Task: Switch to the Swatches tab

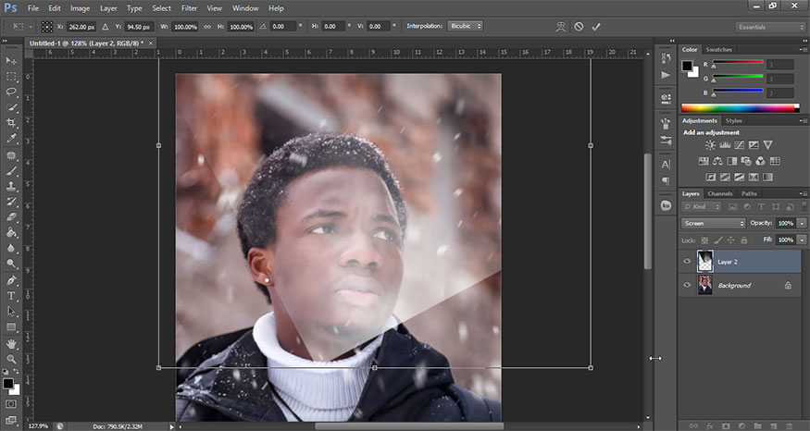Action: coord(719,50)
